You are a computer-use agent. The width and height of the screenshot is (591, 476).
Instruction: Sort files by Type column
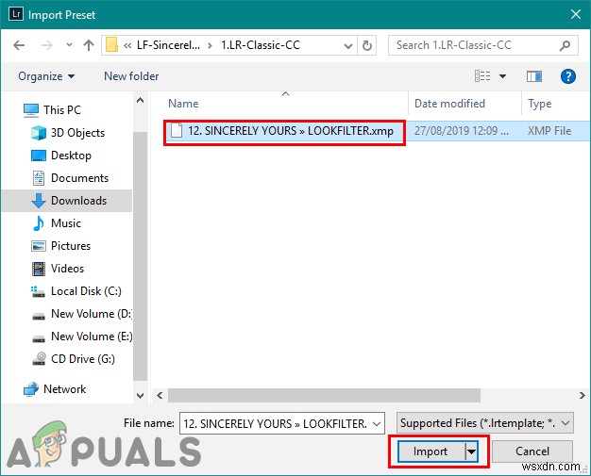pos(540,104)
